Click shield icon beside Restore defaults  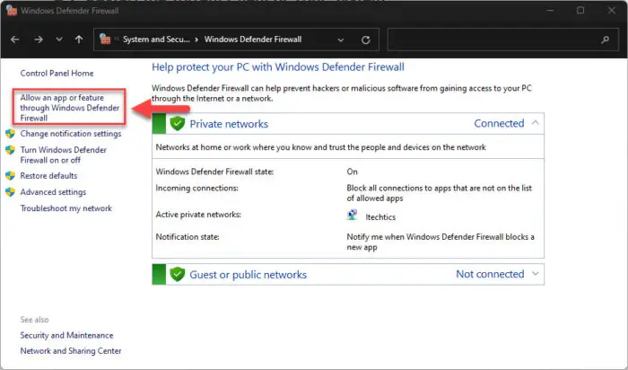(11, 176)
